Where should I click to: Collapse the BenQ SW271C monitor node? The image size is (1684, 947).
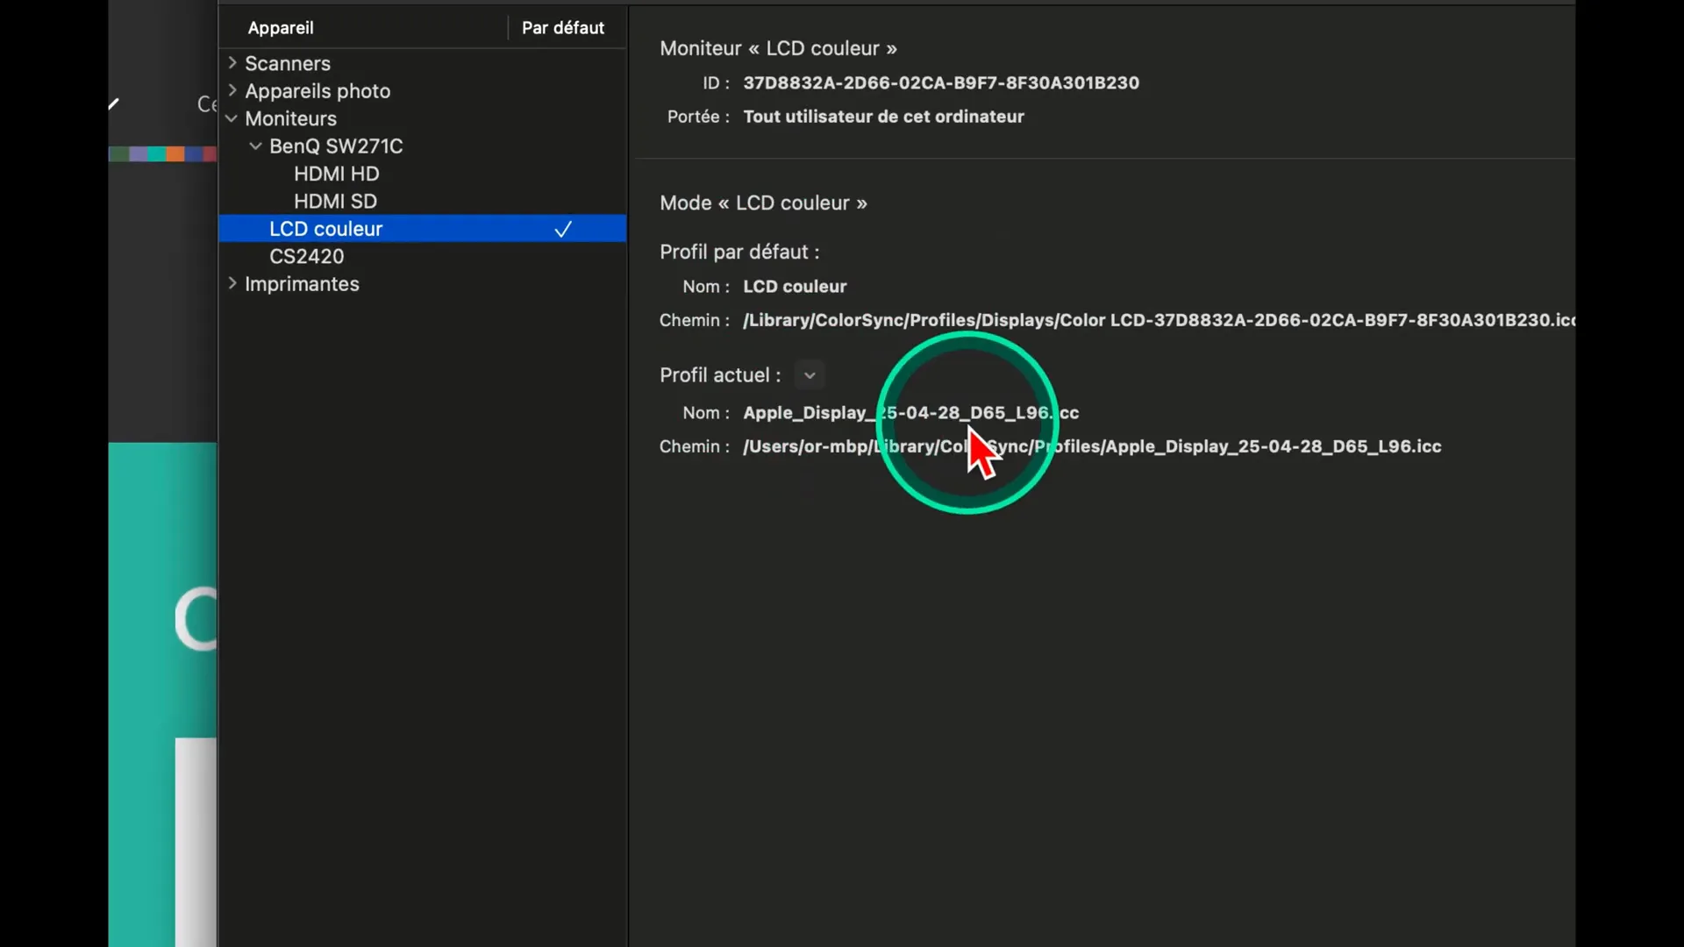coord(255,146)
